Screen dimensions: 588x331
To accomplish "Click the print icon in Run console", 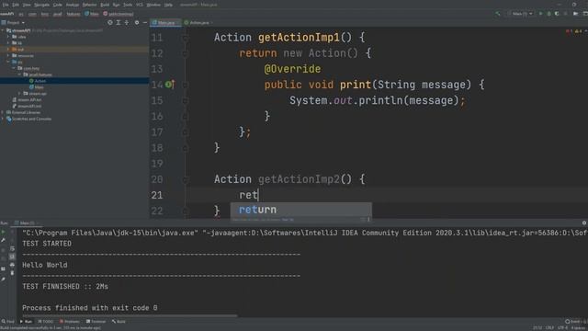I will (12, 265).
